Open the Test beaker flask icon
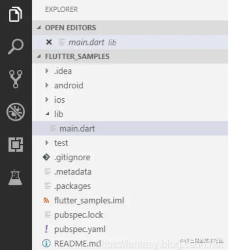Image resolution: width=230 pixels, height=250 pixels. [15, 177]
